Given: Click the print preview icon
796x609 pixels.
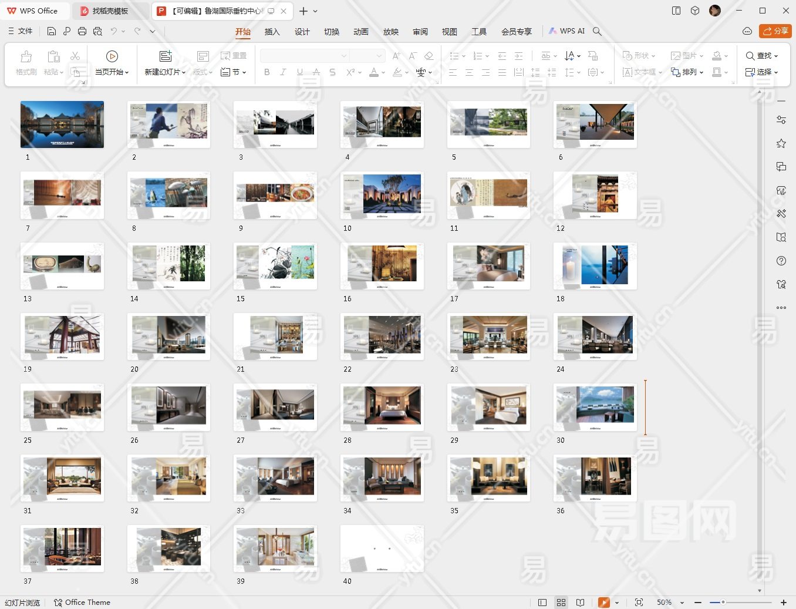Looking at the screenshot, I should [97, 31].
